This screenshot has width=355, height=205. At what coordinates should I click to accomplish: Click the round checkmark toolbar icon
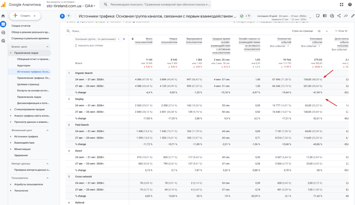tap(332, 16)
